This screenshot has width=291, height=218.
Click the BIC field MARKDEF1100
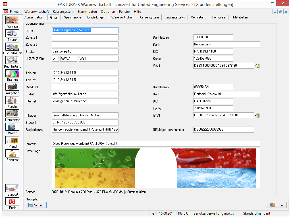213,51
